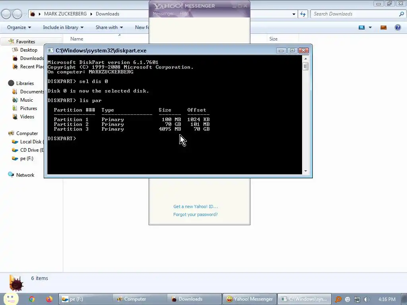Open Music library in sidebar
This screenshot has width=407, height=305.
(x=27, y=100)
